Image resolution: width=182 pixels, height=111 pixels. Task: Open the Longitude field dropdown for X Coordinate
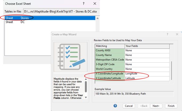(x=147, y=74)
